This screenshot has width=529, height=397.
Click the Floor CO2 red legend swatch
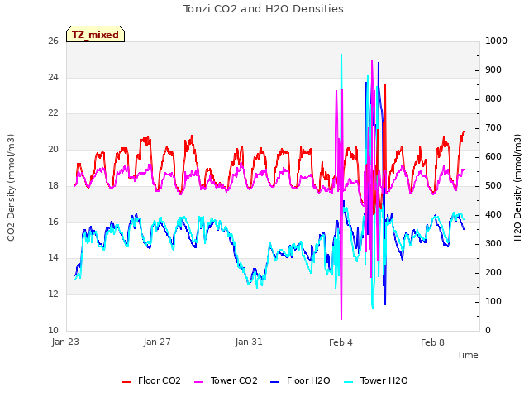pos(126,382)
